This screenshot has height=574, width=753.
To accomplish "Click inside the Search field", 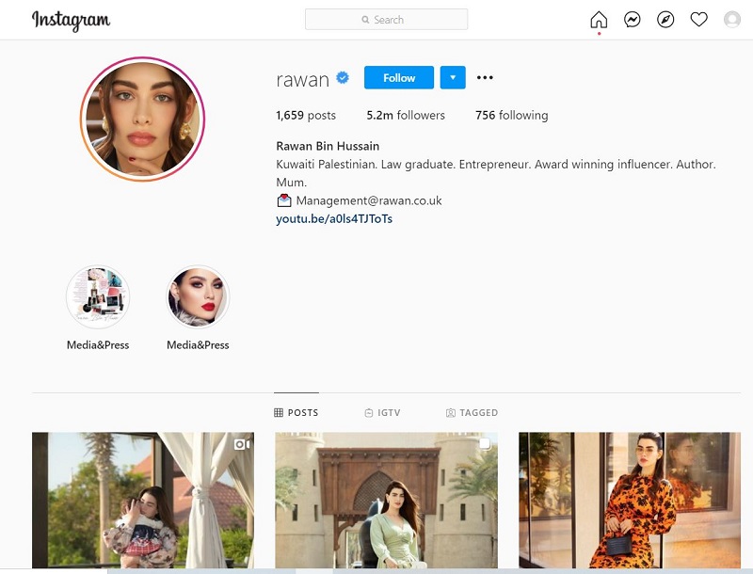I will 386,20.
